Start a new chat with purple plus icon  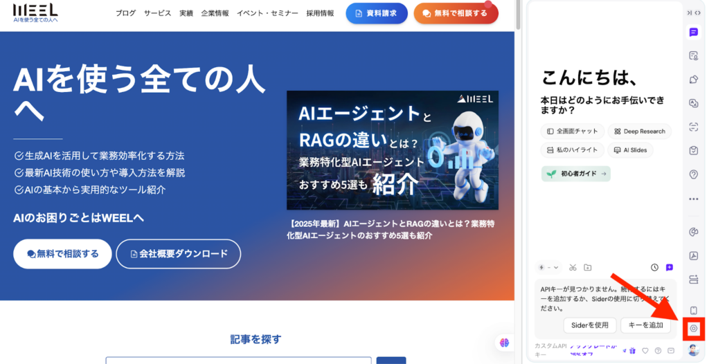[x=669, y=267]
